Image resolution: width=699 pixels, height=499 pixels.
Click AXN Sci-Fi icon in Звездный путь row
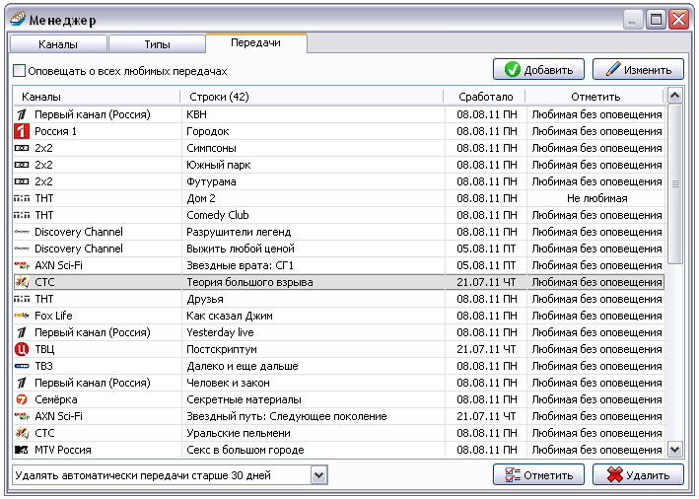coord(22,416)
